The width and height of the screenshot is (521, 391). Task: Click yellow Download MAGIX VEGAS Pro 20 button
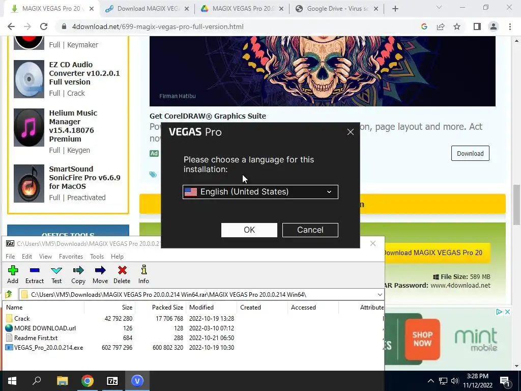437,253
